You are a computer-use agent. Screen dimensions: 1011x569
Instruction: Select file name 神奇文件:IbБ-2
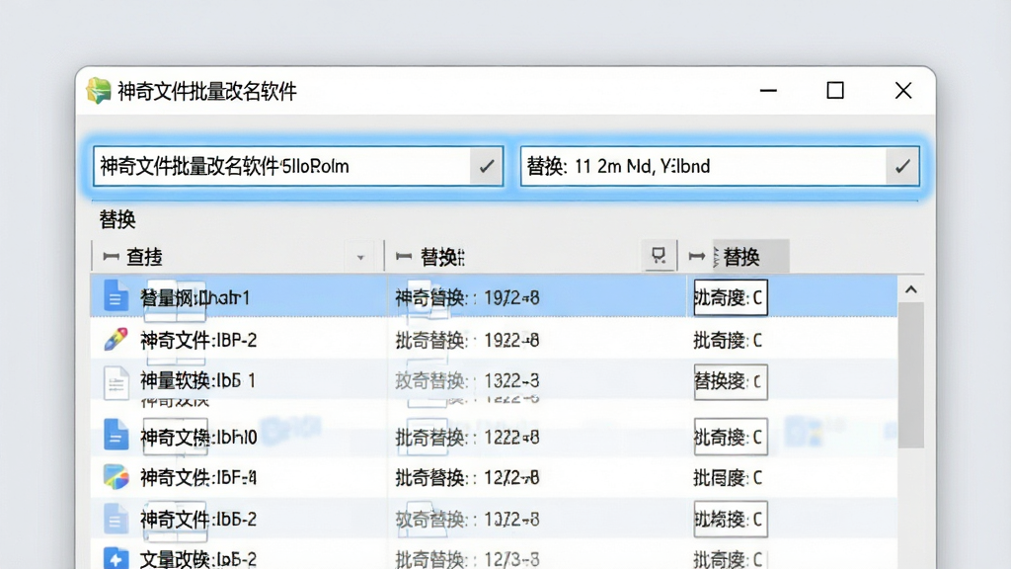[x=198, y=520]
